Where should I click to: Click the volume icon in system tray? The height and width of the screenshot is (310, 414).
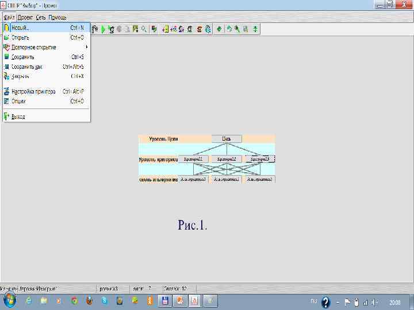coord(374,302)
